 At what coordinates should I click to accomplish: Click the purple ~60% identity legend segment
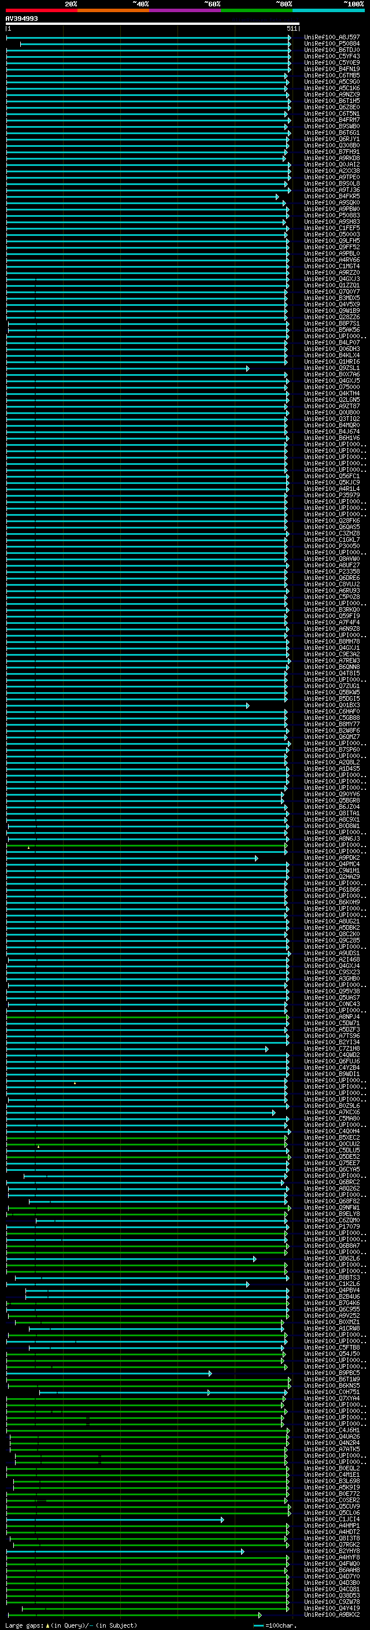click(x=184, y=10)
